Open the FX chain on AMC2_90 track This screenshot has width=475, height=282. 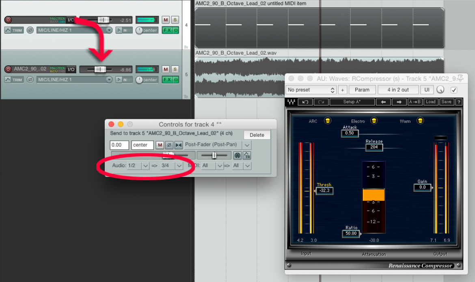pos(167,80)
